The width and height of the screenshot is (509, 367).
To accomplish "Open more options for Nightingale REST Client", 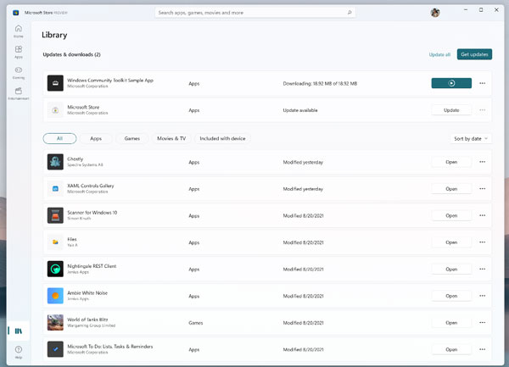I will click(x=483, y=269).
